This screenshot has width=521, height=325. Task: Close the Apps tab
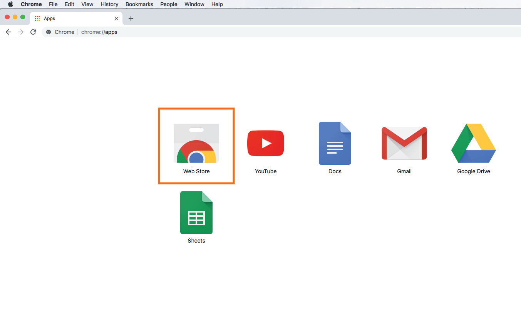[x=116, y=18]
